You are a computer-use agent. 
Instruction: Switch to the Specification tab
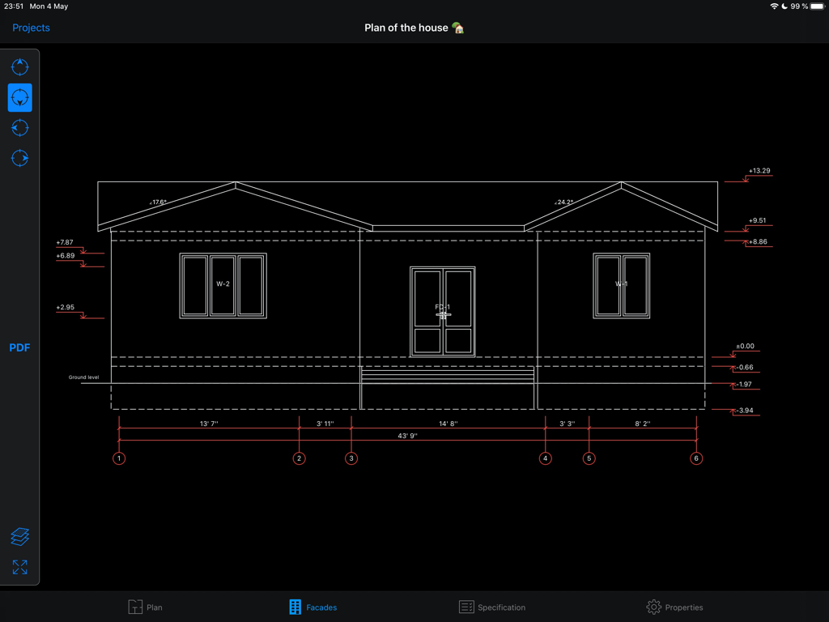494,606
